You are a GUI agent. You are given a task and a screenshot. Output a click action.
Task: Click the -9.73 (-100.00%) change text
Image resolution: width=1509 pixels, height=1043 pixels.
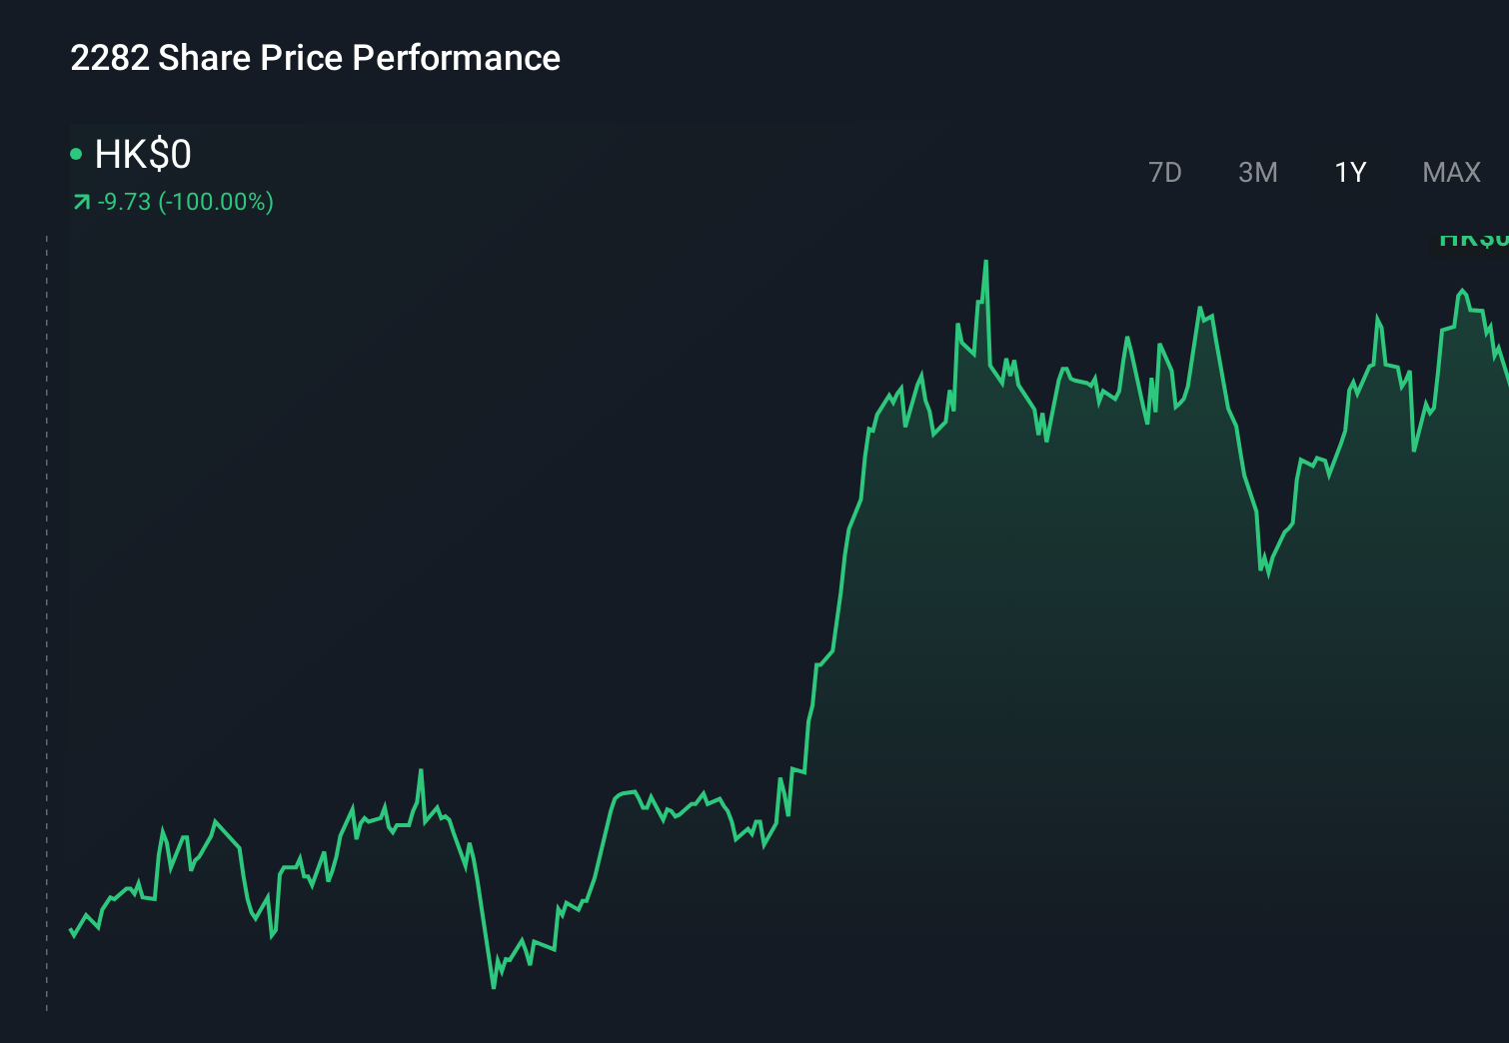click(x=185, y=201)
